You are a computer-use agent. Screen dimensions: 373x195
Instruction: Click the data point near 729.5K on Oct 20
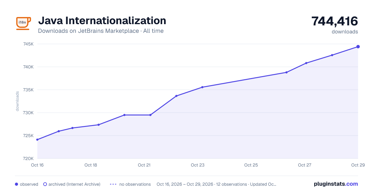click(124, 115)
